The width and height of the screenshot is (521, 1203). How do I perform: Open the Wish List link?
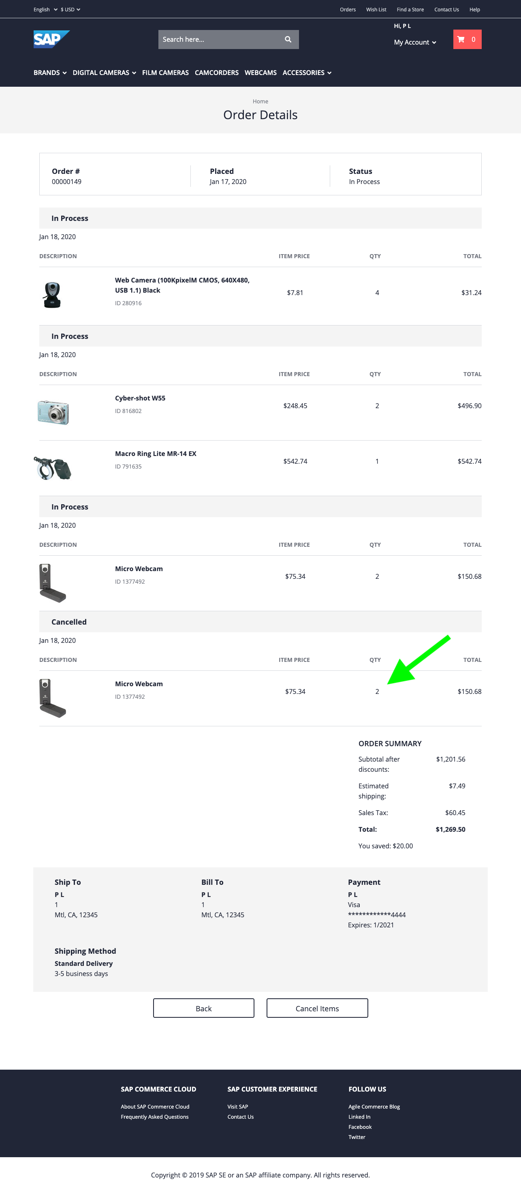coord(376,9)
